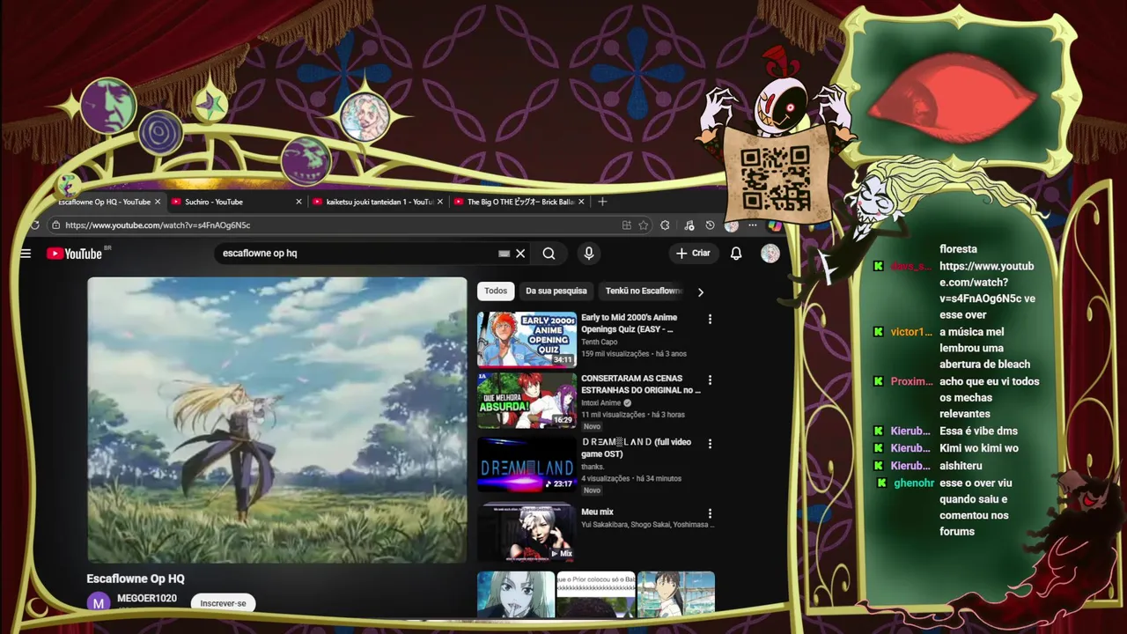1127x634 pixels.
Task: Open the on-screen keyboard icon in search box
Action: tap(504, 254)
